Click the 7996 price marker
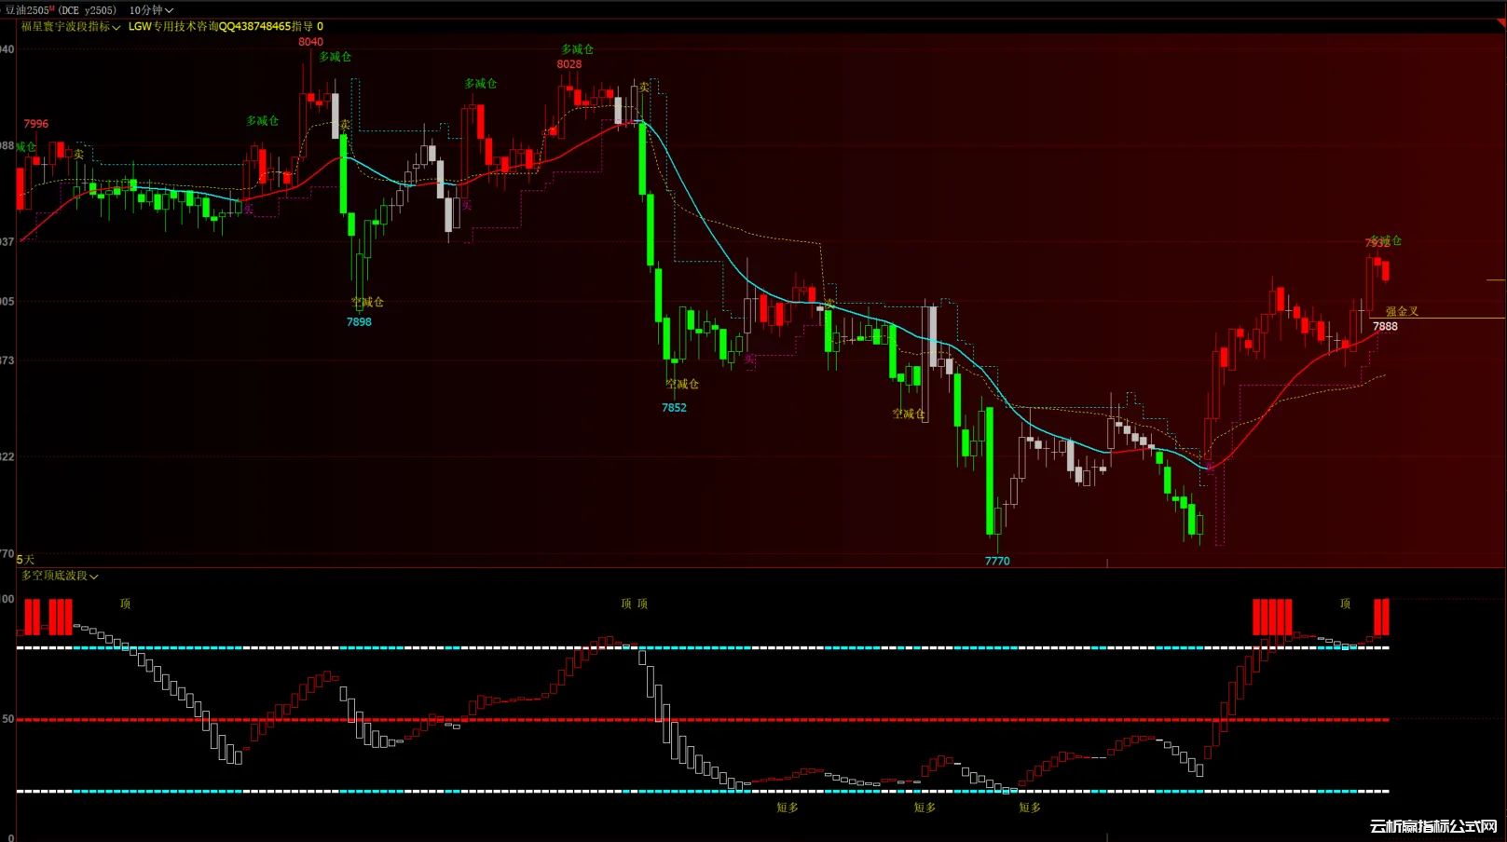The width and height of the screenshot is (1507, 842). [36, 124]
